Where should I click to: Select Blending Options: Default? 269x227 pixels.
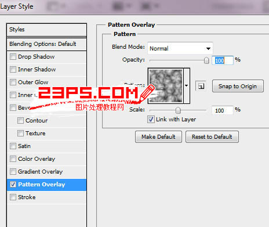46,44
